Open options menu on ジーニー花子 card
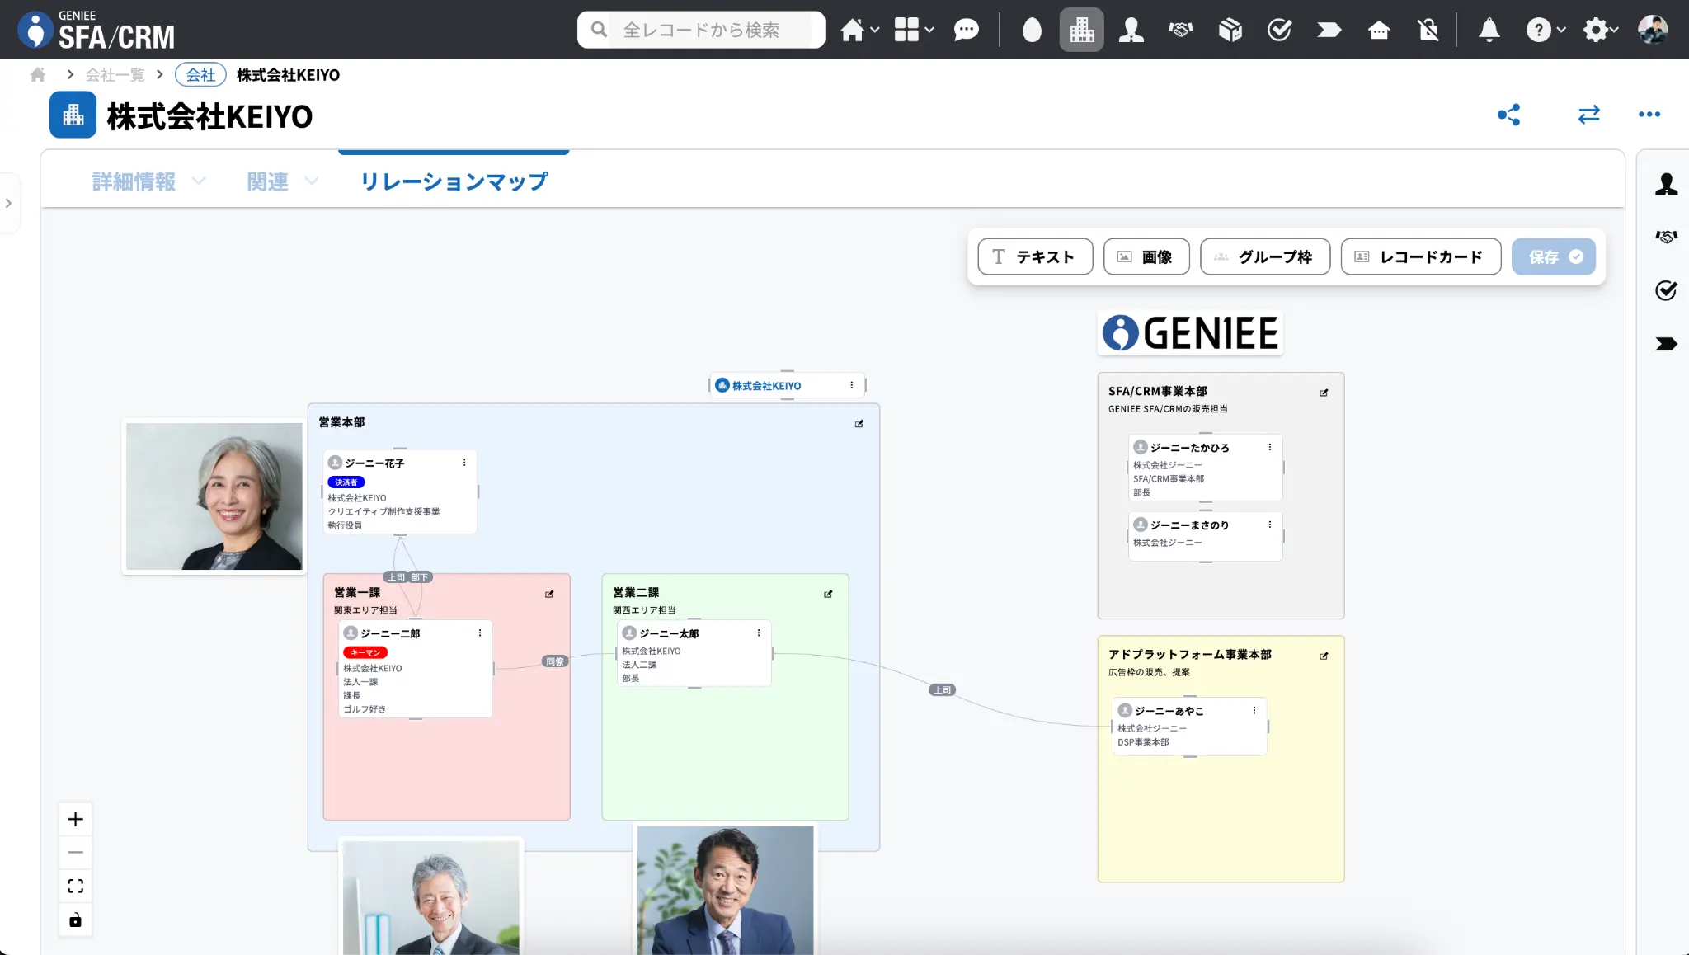The image size is (1689, 955). point(464,463)
